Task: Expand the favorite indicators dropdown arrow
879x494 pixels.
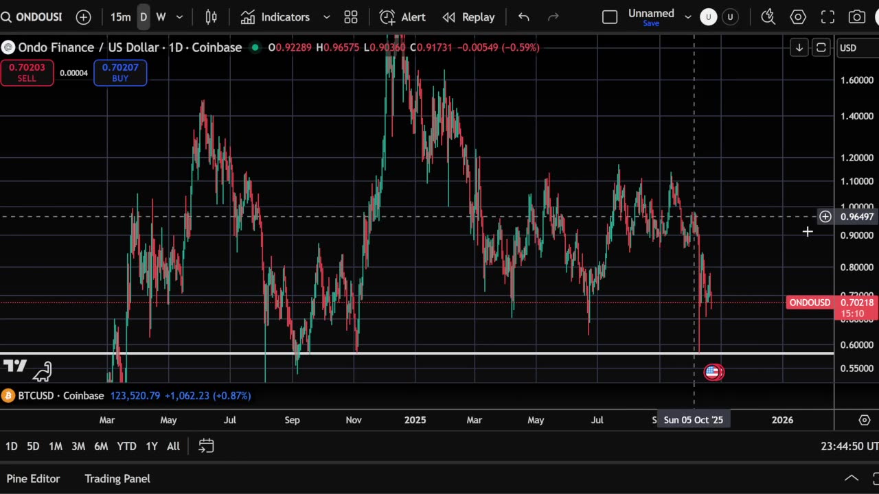Action: click(x=327, y=17)
